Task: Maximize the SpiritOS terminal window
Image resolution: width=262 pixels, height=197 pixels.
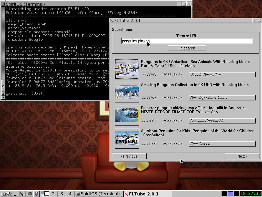Action: [184, 4]
